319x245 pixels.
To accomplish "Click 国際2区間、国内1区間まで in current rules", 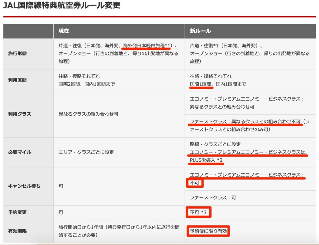I will tap(87, 84).
